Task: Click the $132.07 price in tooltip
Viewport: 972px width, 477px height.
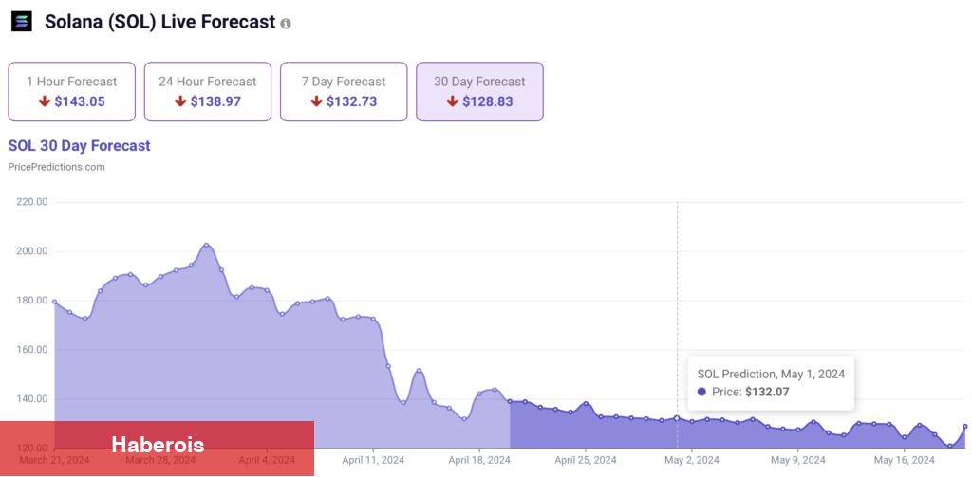Action: [x=767, y=393]
